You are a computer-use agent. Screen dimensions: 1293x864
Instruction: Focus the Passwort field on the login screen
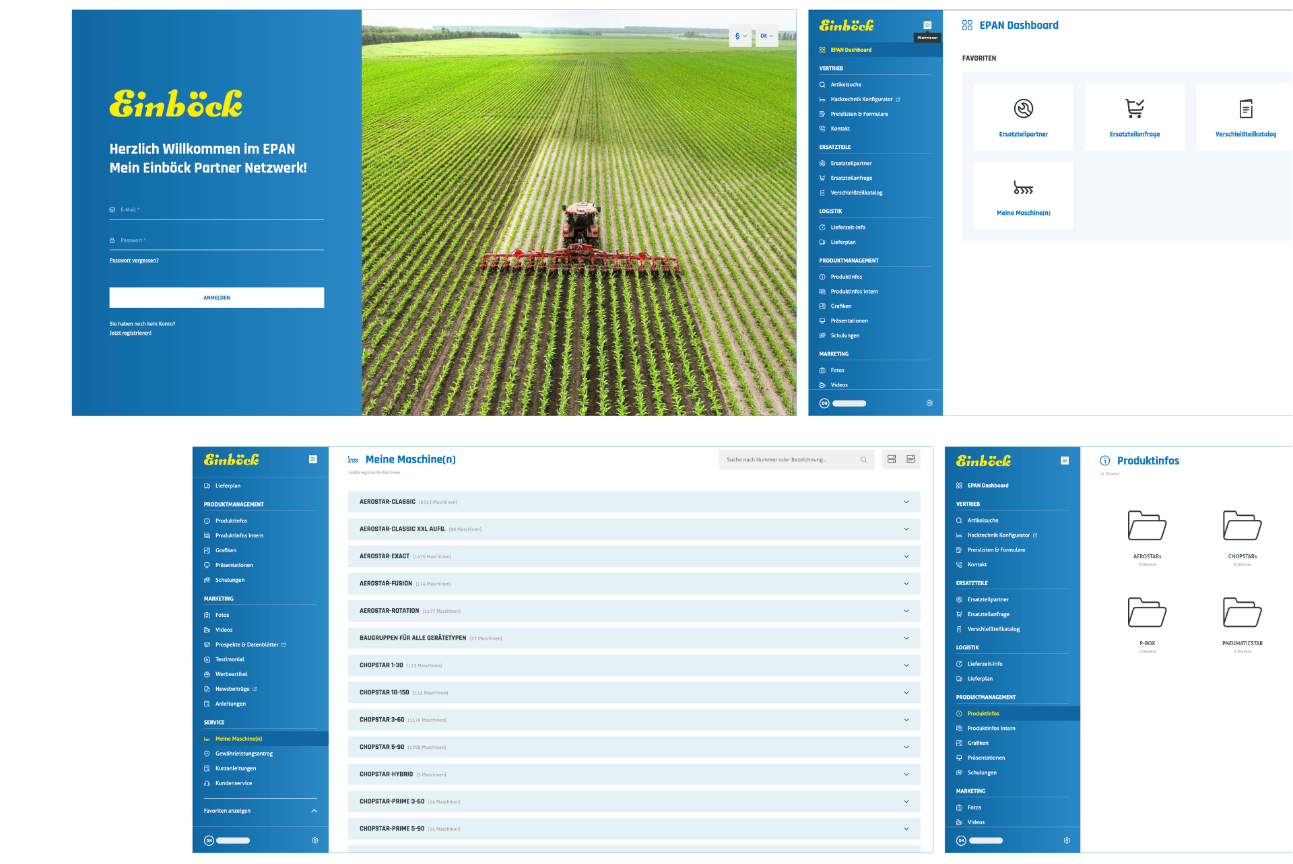point(217,240)
